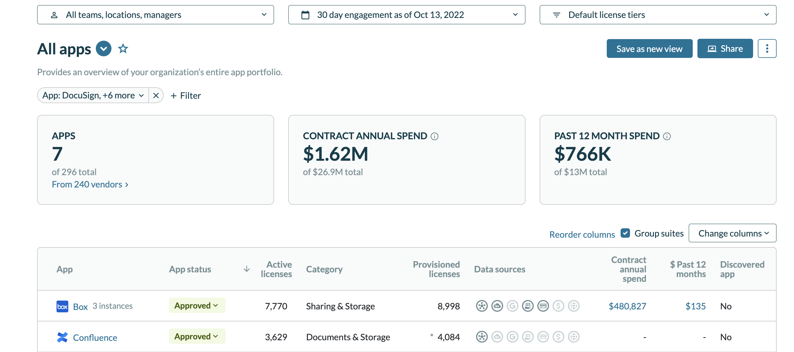Open the From 240 vendors link
This screenshot has width=794, height=352.
click(x=90, y=184)
